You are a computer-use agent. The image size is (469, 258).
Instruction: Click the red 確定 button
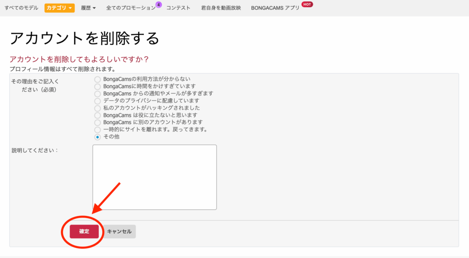(x=84, y=232)
